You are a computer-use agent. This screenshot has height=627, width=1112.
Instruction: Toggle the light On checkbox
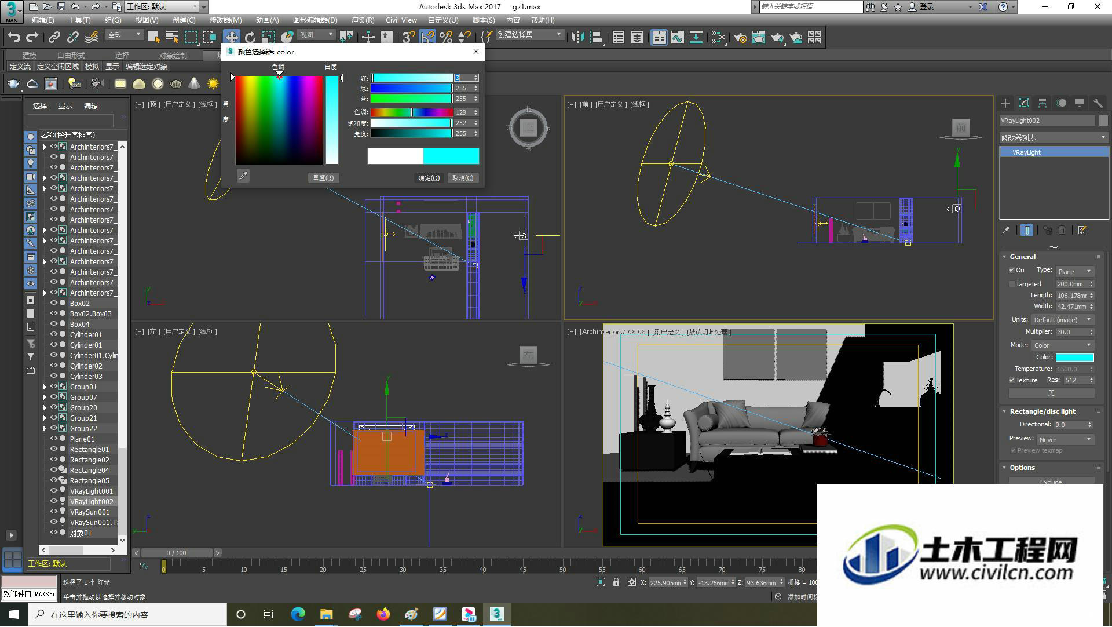pos(1012,271)
